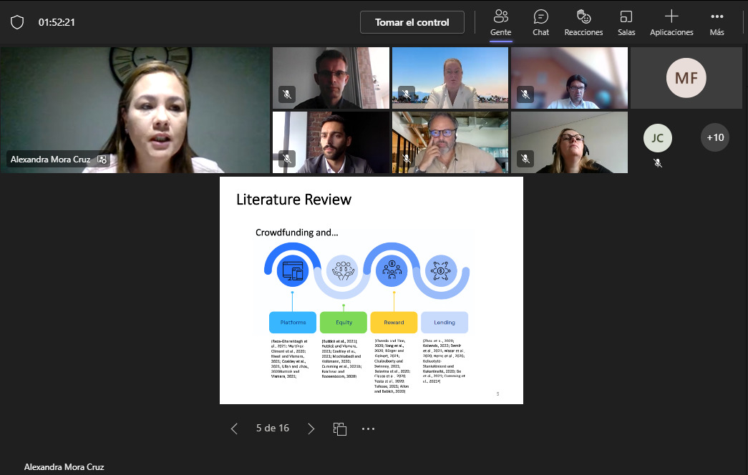Open the Salas breakout rooms
The width and height of the screenshot is (748, 475).
point(626,23)
